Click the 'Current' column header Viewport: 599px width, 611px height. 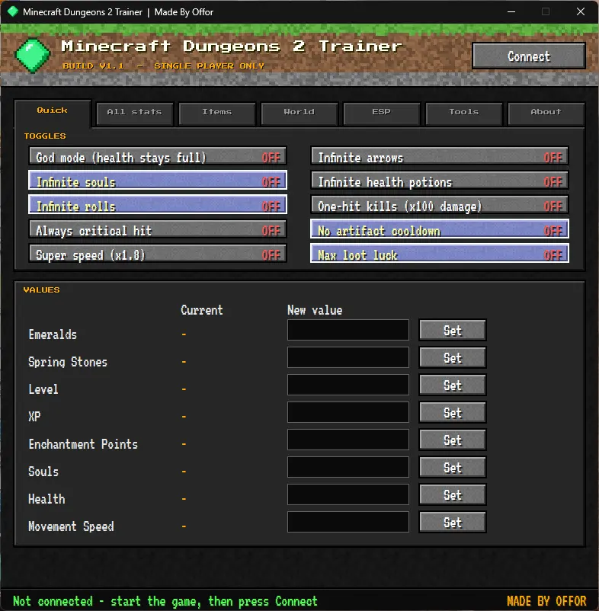tap(202, 310)
